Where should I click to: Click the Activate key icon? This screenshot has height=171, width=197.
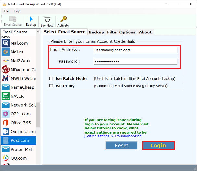pyautogui.click(x=63, y=19)
